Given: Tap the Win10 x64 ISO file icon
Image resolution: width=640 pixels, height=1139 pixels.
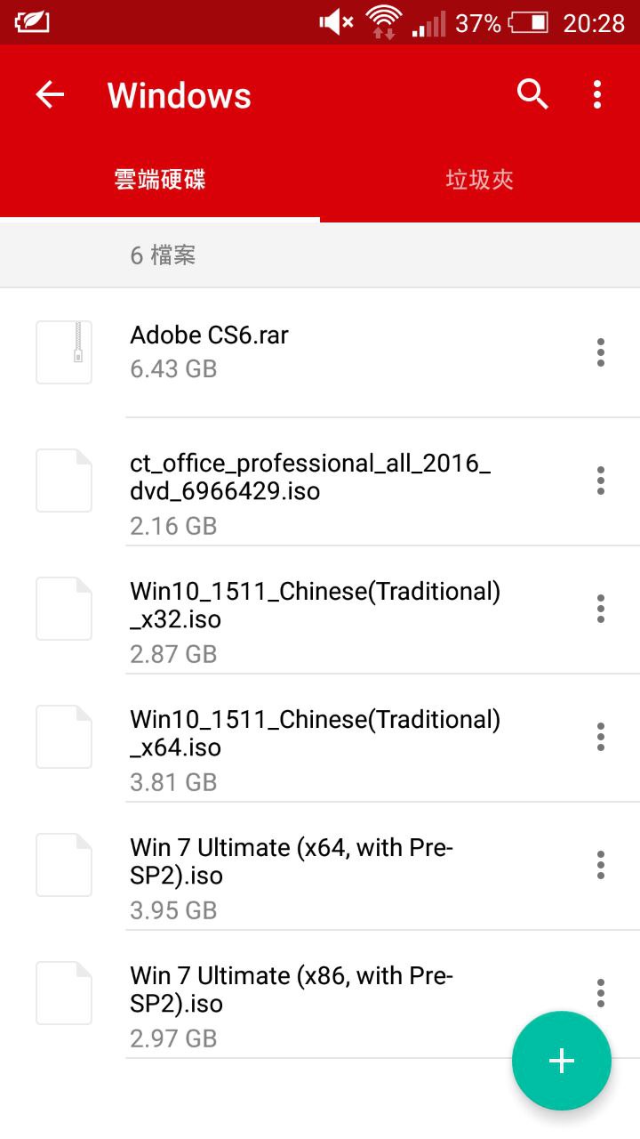Looking at the screenshot, I should tap(64, 737).
